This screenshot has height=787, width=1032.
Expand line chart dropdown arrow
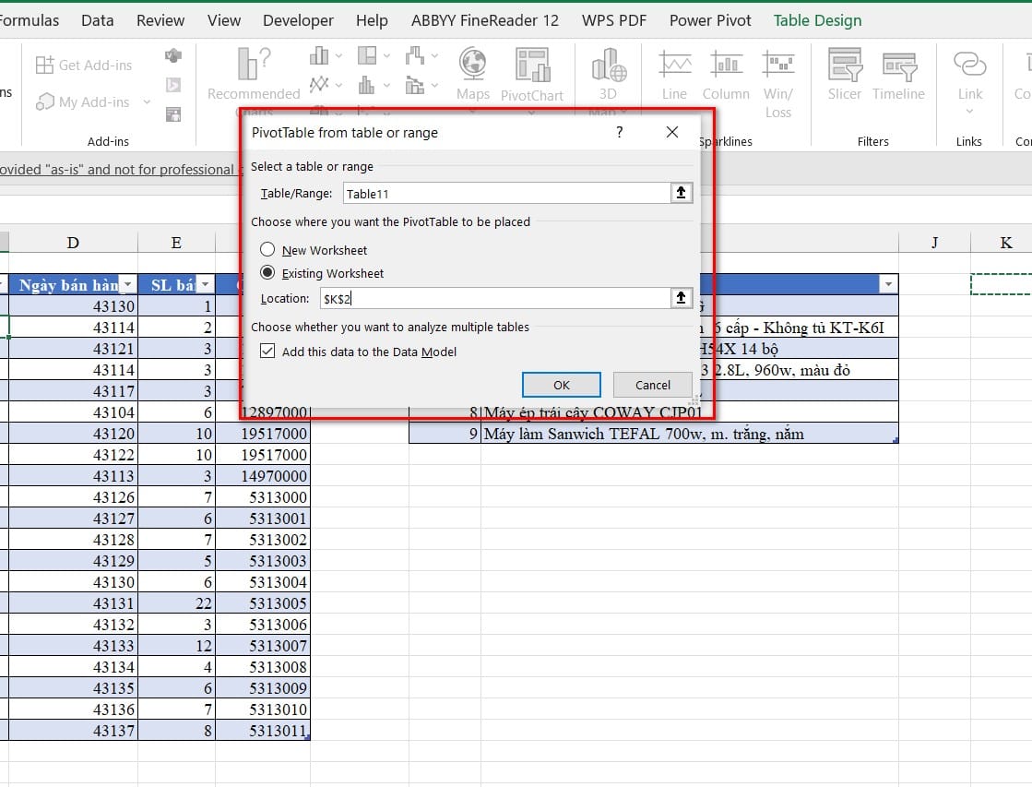click(x=338, y=84)
